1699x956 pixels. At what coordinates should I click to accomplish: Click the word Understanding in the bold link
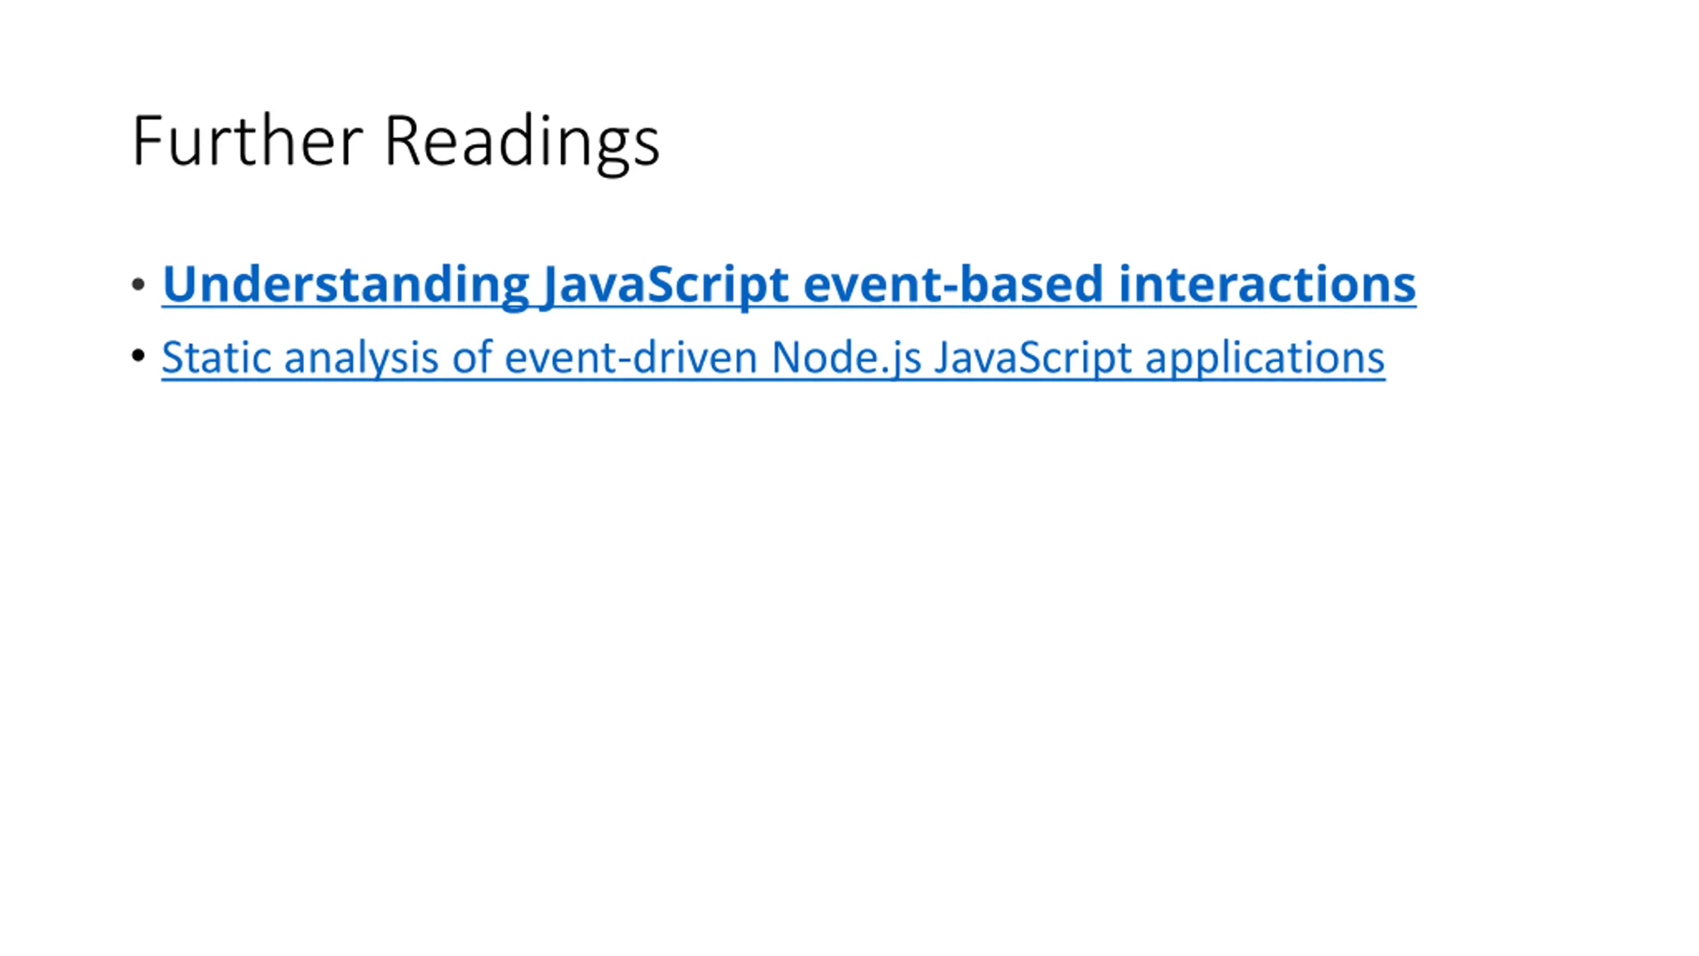click(346, 284)
